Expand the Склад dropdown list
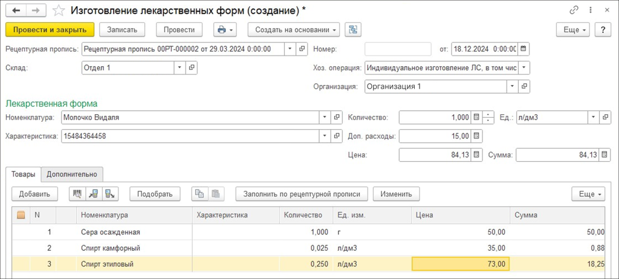 click(x=180, y=68)
